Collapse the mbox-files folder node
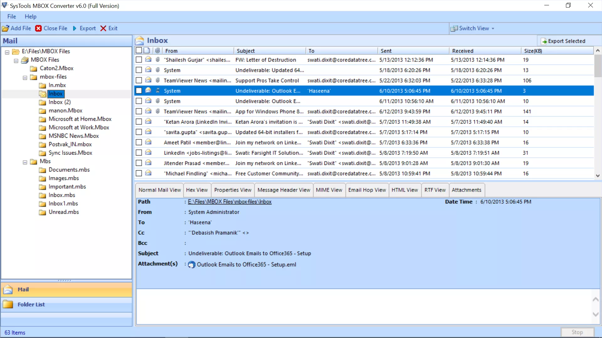Viewport: 602px width, 338px height. point(25,78)
